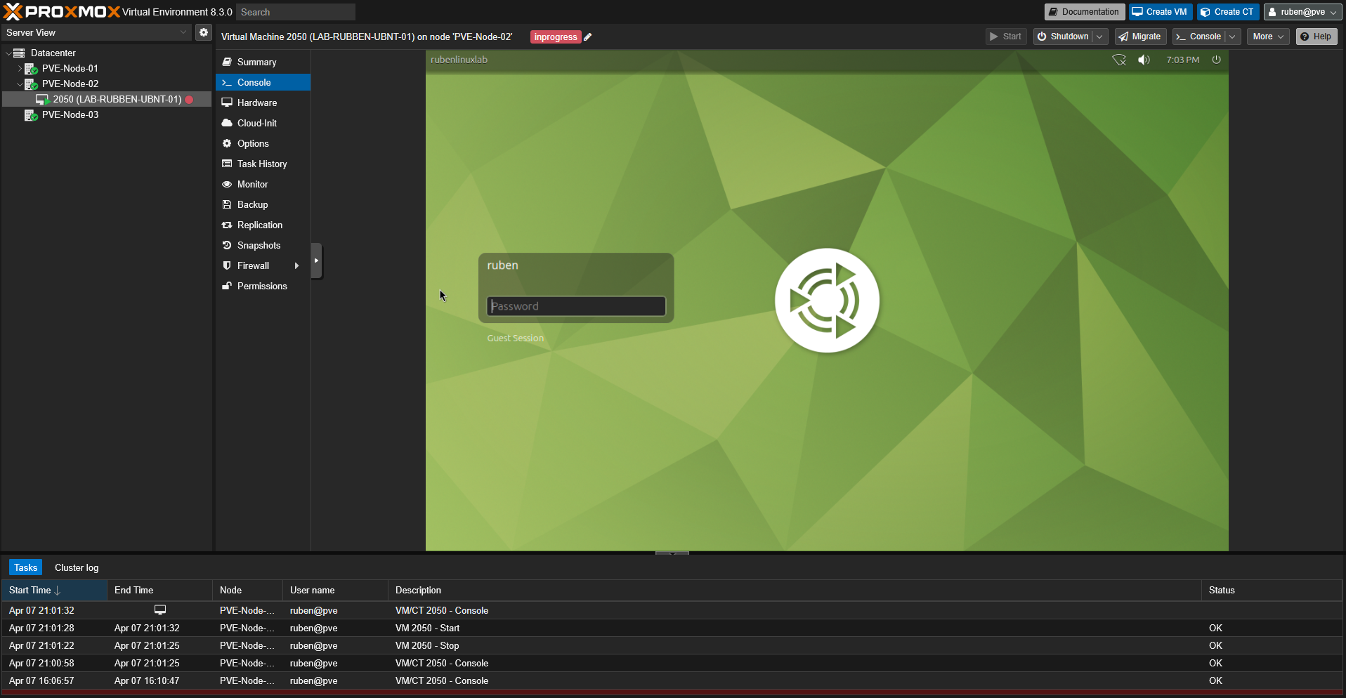Select the Hardware menu item

[256, 103]
